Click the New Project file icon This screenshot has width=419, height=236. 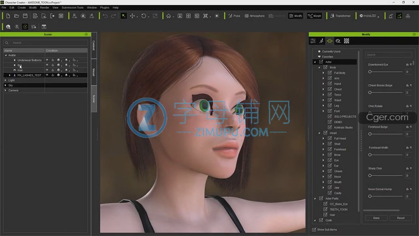8,16
